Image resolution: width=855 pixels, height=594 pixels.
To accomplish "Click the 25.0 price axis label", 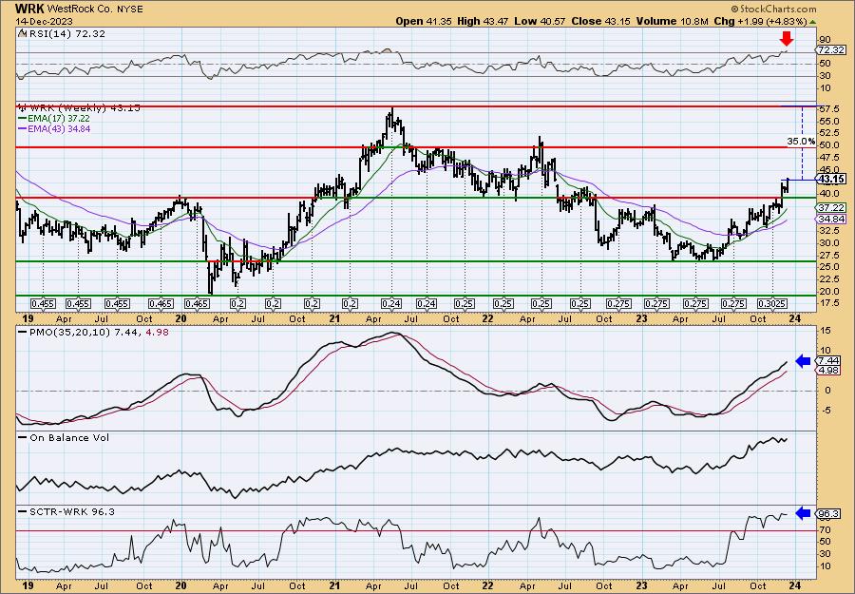I will point(828,267).
